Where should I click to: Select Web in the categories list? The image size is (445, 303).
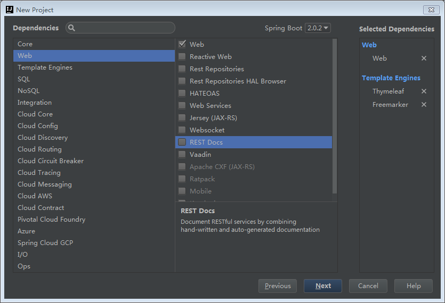[x=94, y=56]
